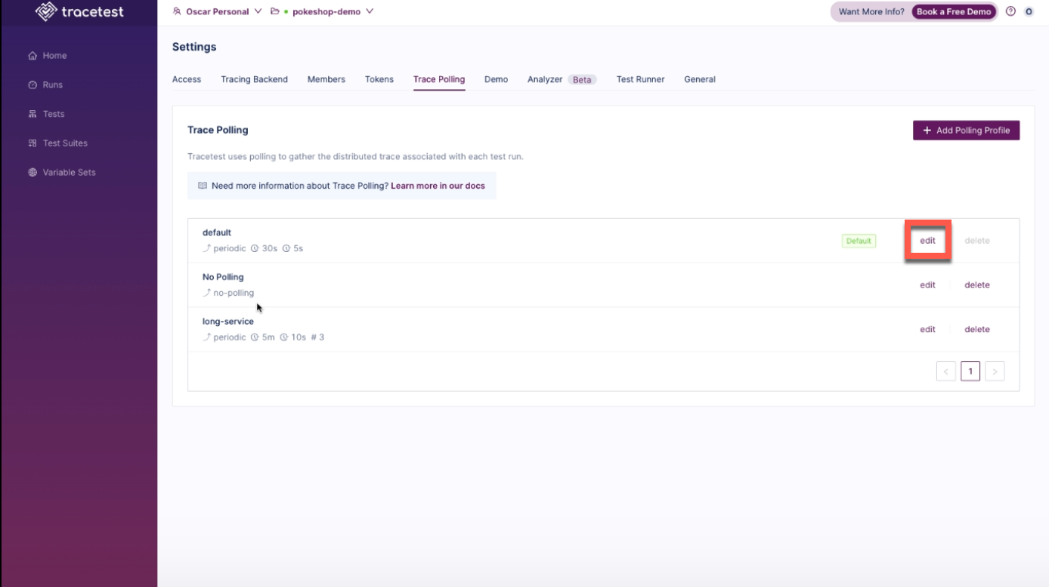The image size is (1049, 587).
Task: Click the Trace Polling section heading
Action: [x=218, y=130]
